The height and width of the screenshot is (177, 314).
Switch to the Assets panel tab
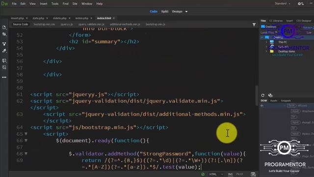pos(274,101)
